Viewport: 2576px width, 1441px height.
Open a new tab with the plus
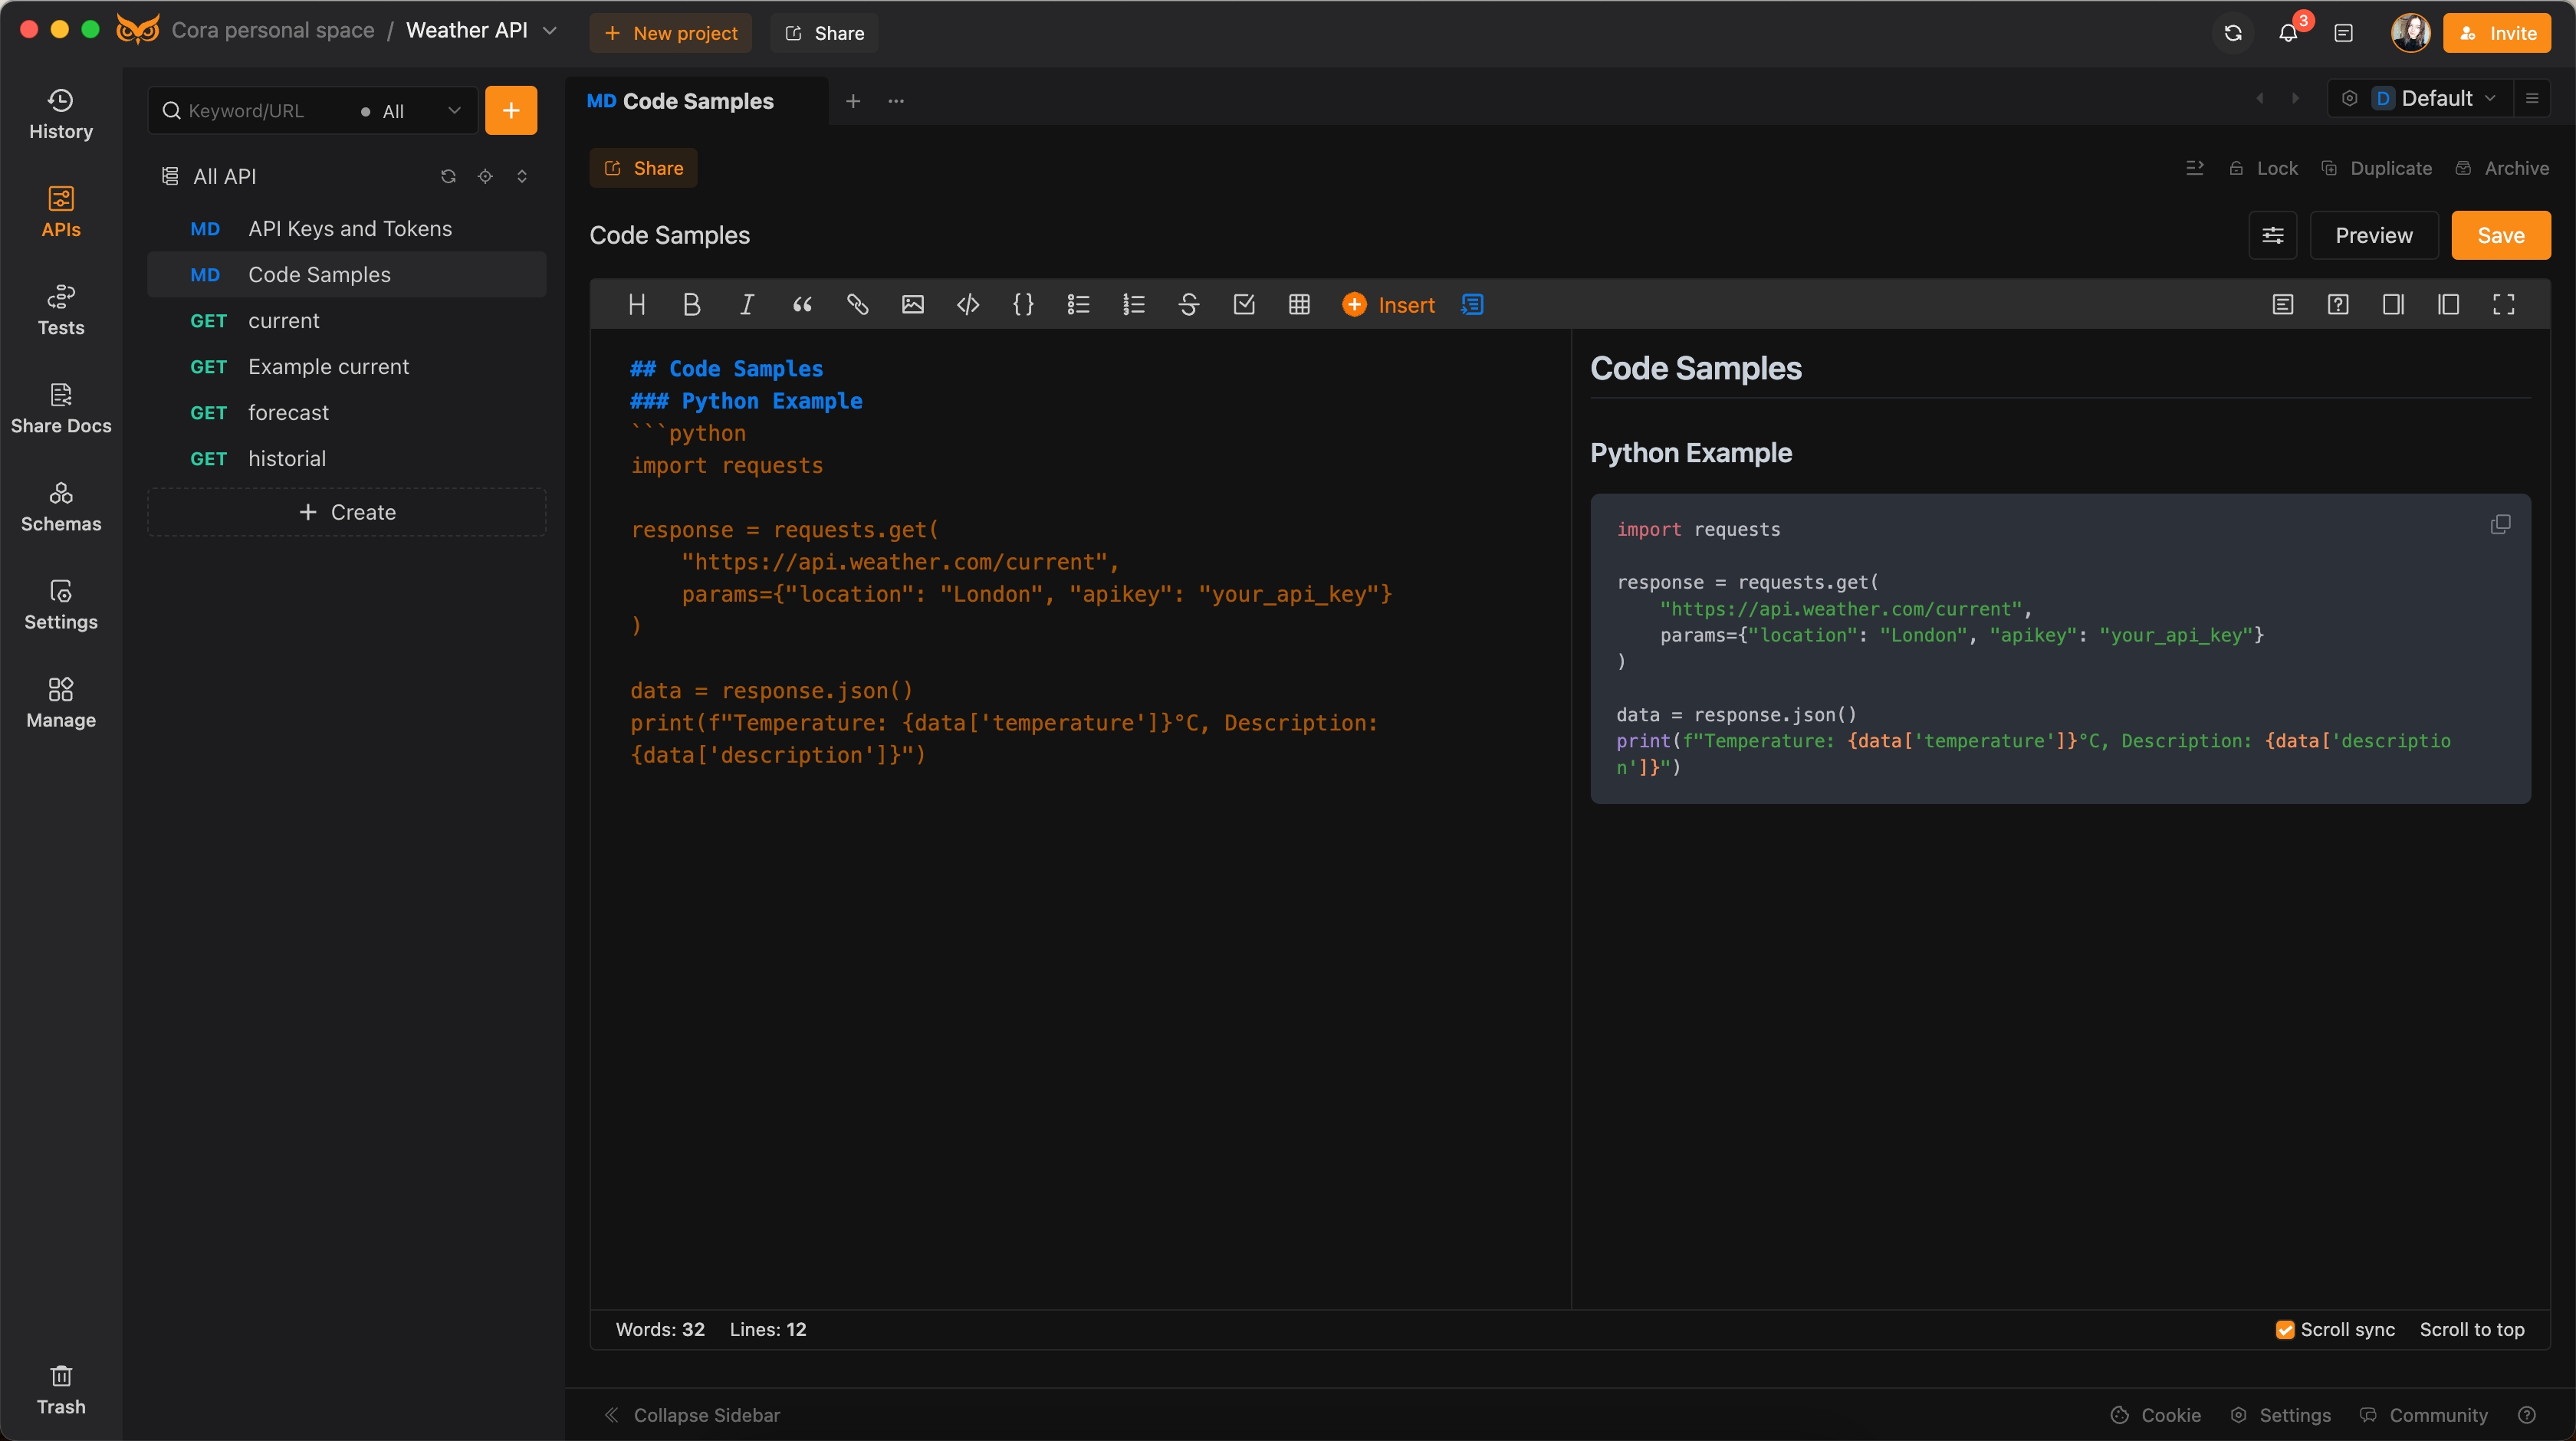(x=853, y=101)
